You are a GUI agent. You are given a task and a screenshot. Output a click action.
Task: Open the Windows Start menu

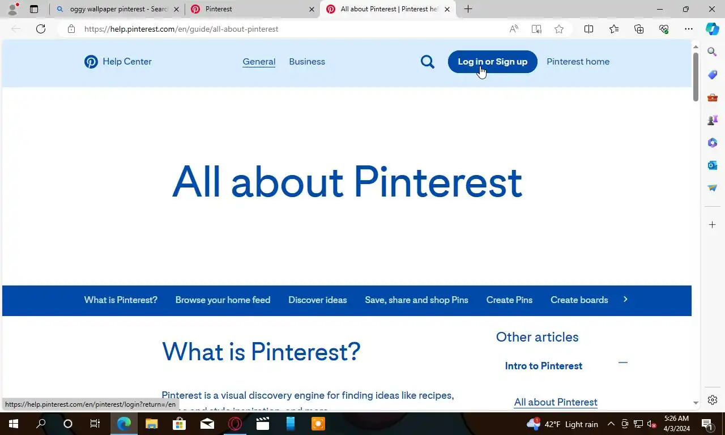pyautogui.click(x=13, y=424)
